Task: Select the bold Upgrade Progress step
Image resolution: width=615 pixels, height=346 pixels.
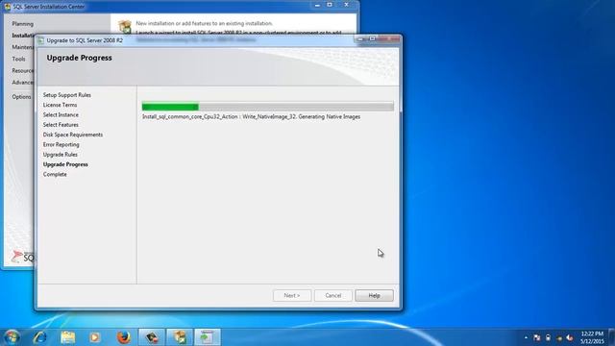Action: [65, 164]
